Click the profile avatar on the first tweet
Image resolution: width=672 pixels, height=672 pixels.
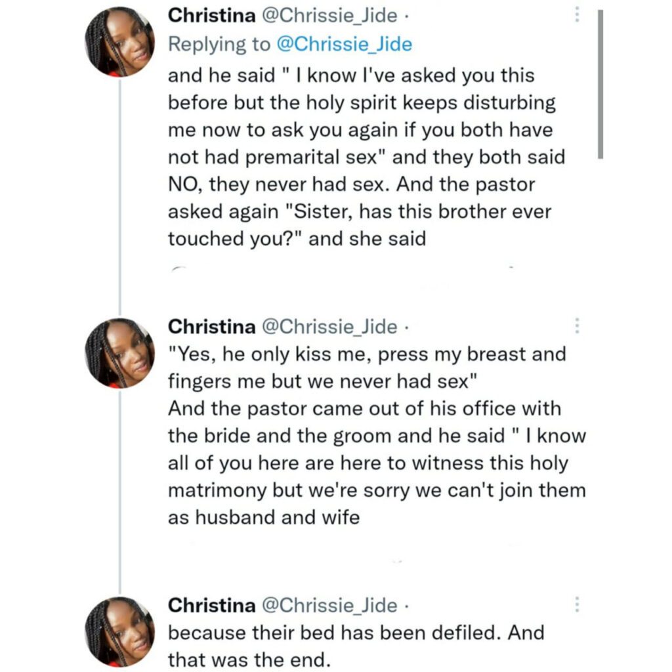point(120,42)
